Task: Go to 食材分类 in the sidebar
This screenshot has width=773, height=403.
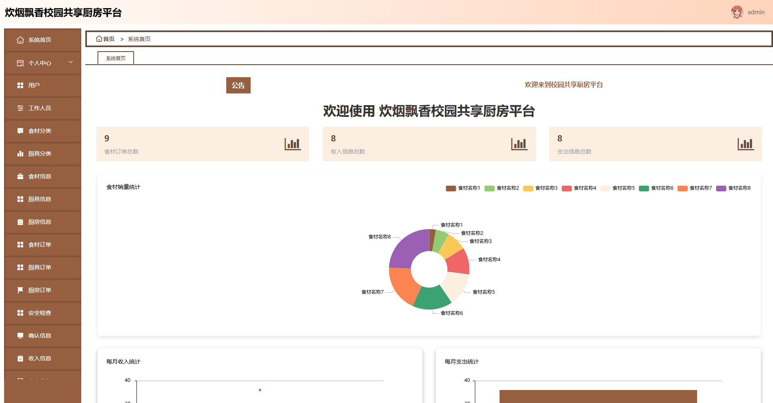Action: tap(43, 131)
